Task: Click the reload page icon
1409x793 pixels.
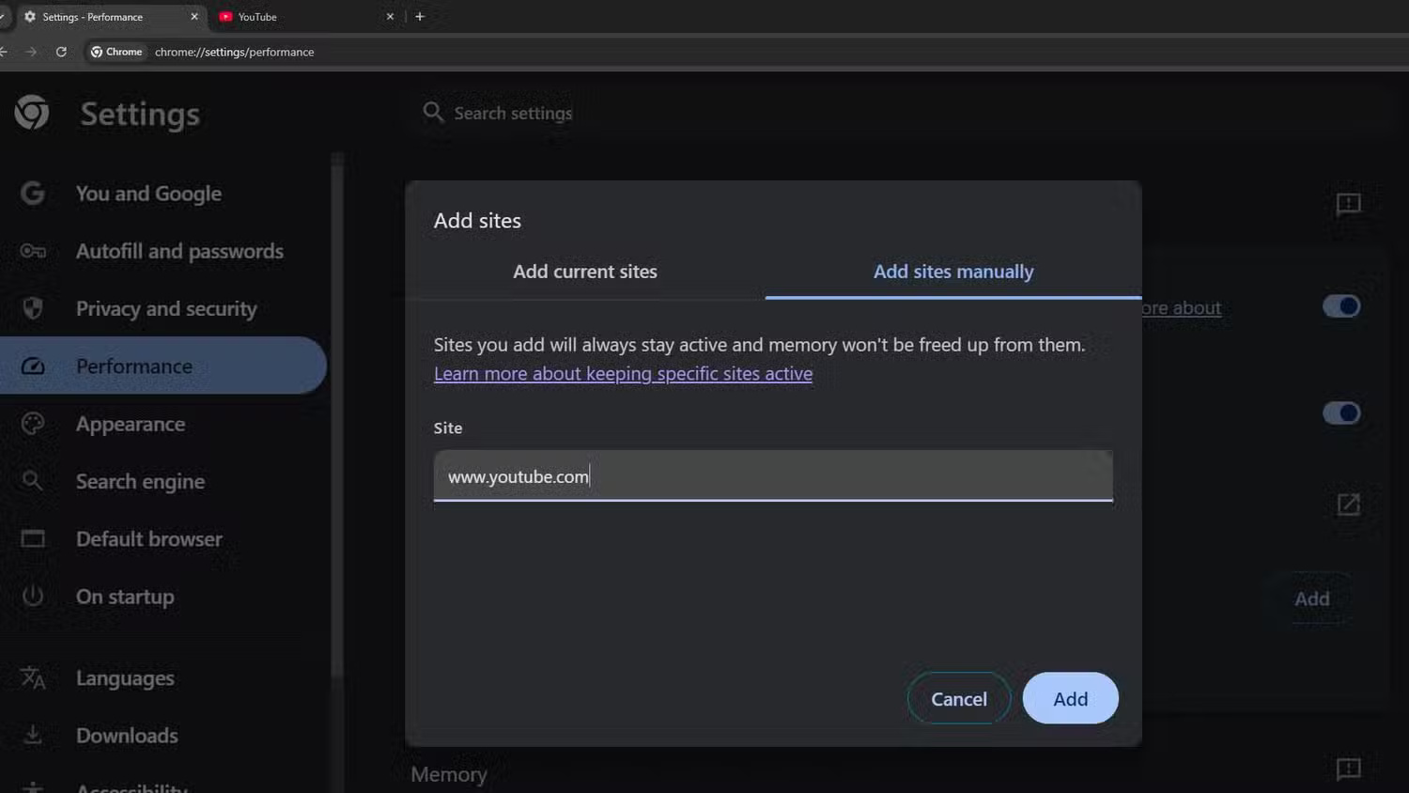Action: (61, 52)
